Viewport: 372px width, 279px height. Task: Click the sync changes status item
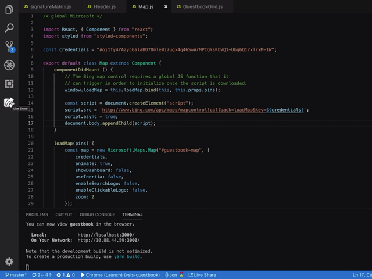(42, 274)
